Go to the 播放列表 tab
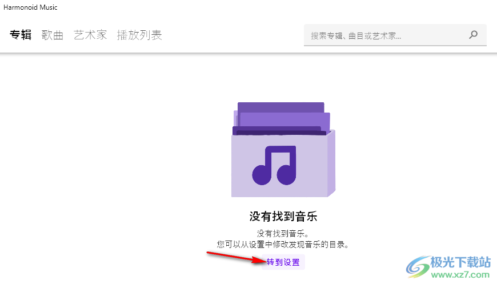 click(x=139, y=35)
